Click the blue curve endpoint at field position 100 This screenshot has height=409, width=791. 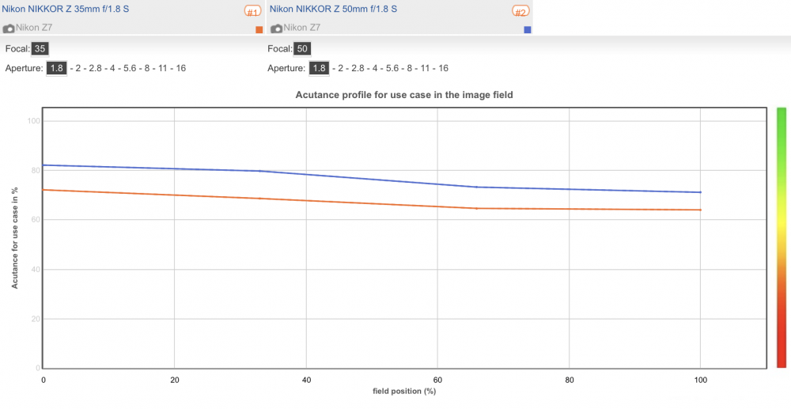(x=700, y=192)
